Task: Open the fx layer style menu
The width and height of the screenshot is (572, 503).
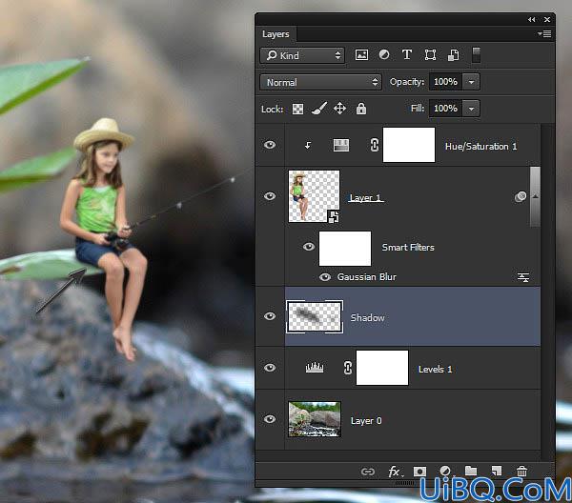Action: pyautogui.click(x=396, y=472)
